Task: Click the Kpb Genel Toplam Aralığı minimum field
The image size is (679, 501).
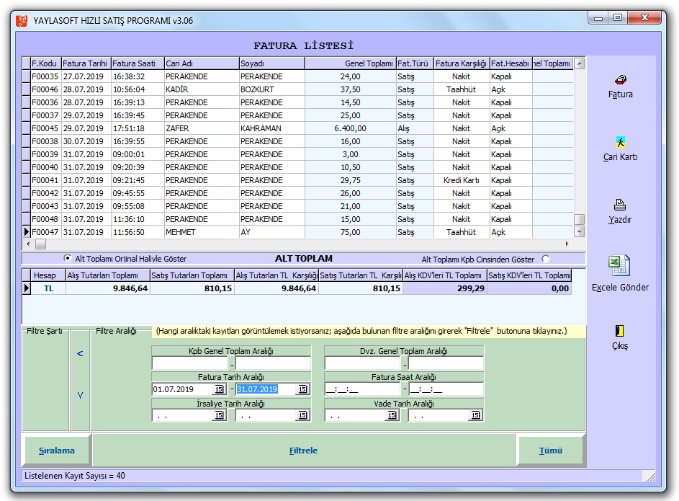Action: coord(189,363)
